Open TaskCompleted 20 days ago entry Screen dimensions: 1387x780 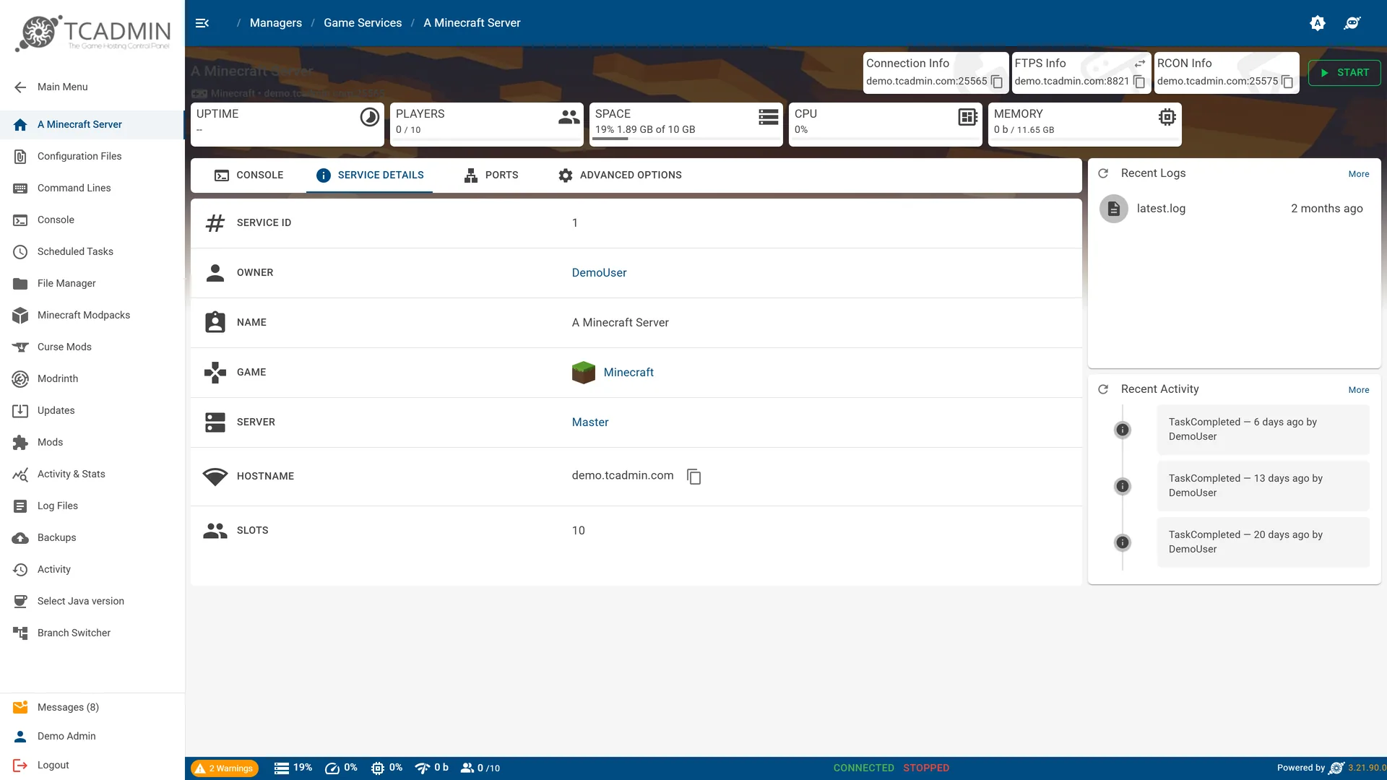pyautogui.click(x=1263, y=542)
